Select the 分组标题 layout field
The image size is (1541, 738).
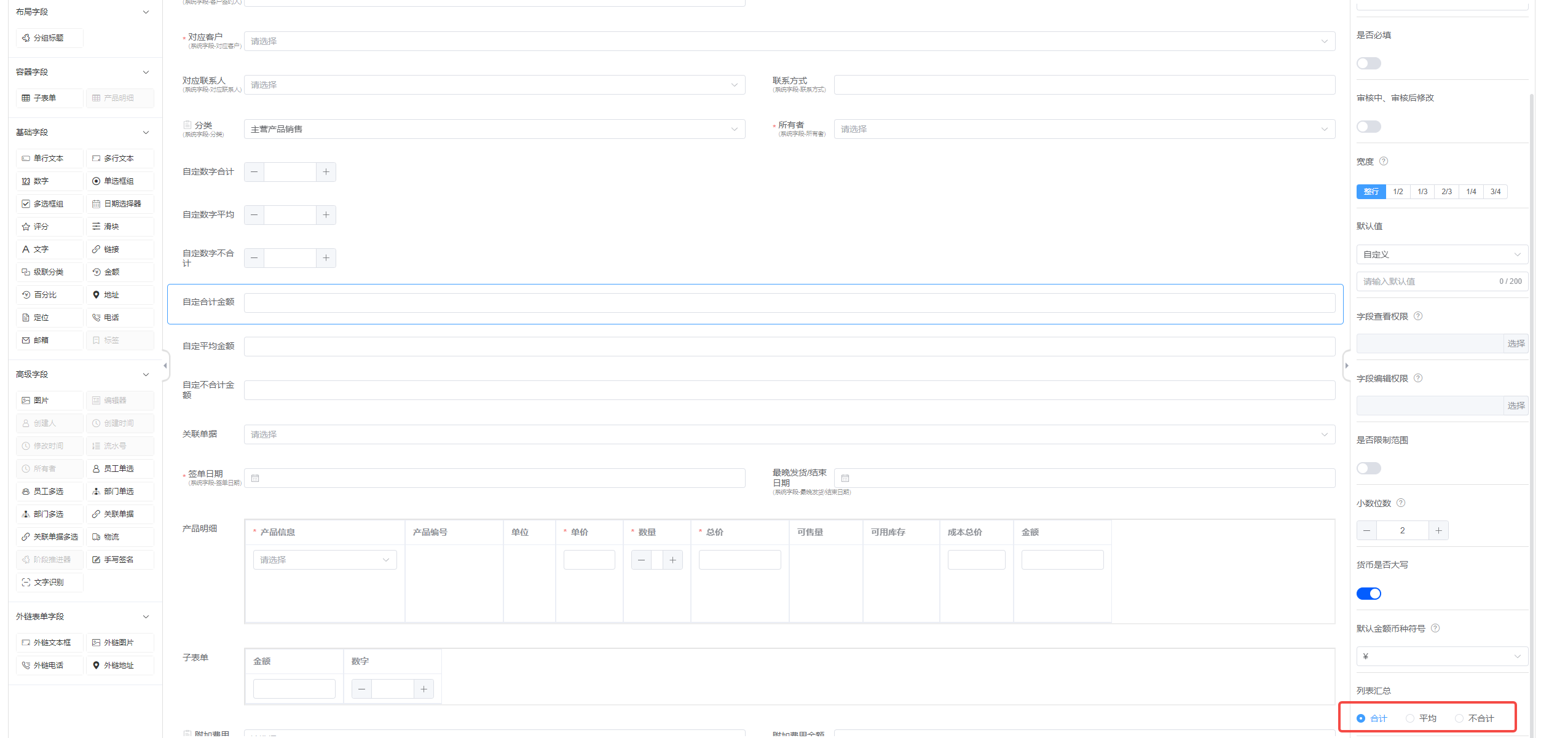(x=49, y=38)
